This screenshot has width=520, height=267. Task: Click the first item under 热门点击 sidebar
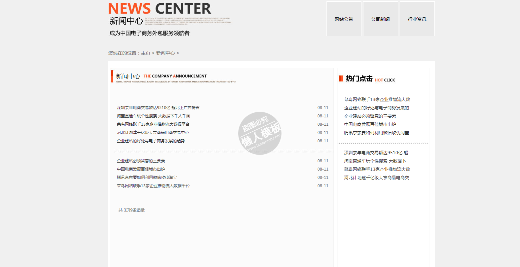pos(377,99)
